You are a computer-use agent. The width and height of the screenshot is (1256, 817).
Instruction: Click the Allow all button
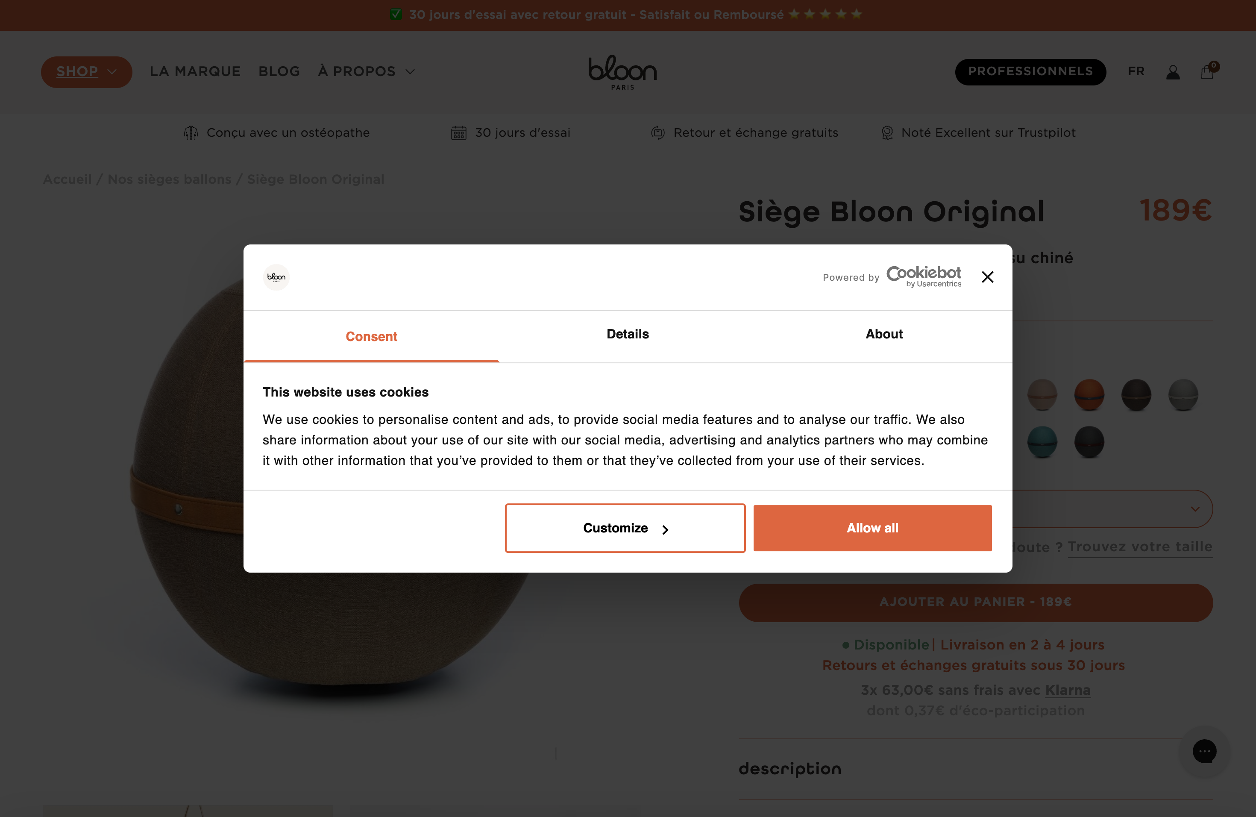point(872,528)
